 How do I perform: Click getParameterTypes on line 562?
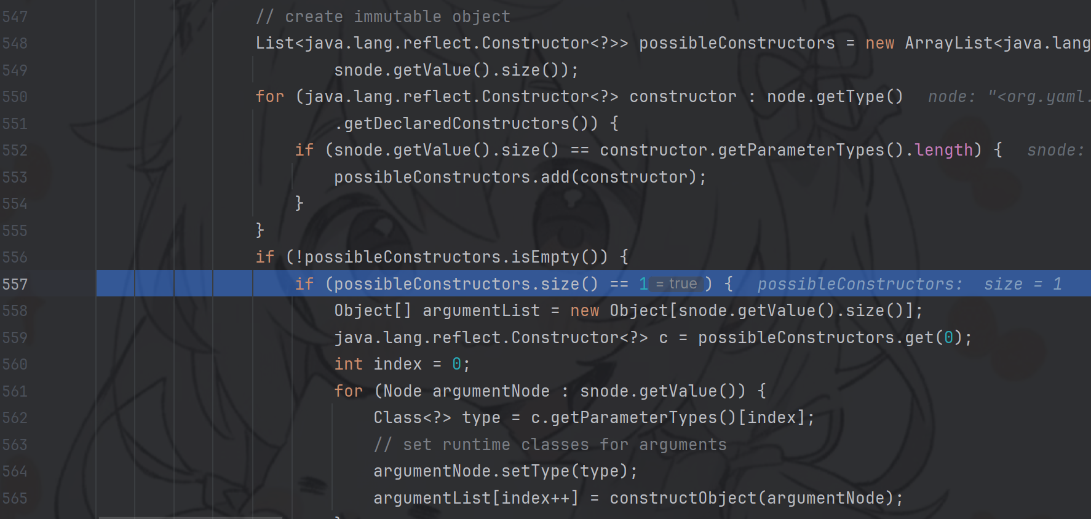[633, 418]
